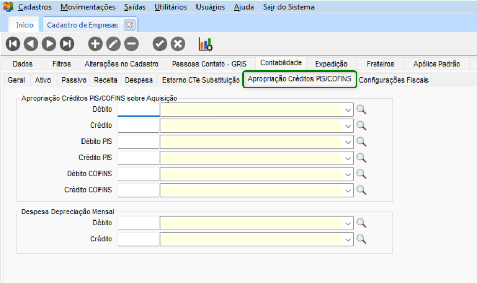Go to the previous record
The height and width of the screenshot is (283, 477).
[x=31, y=44]
